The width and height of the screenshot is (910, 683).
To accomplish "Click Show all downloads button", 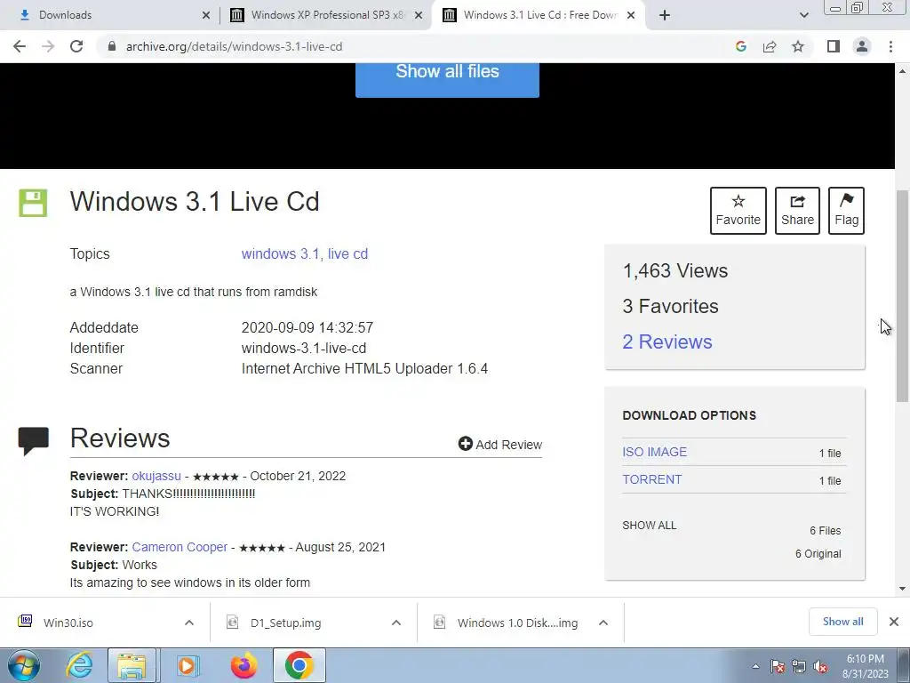I will coord(842,622).
